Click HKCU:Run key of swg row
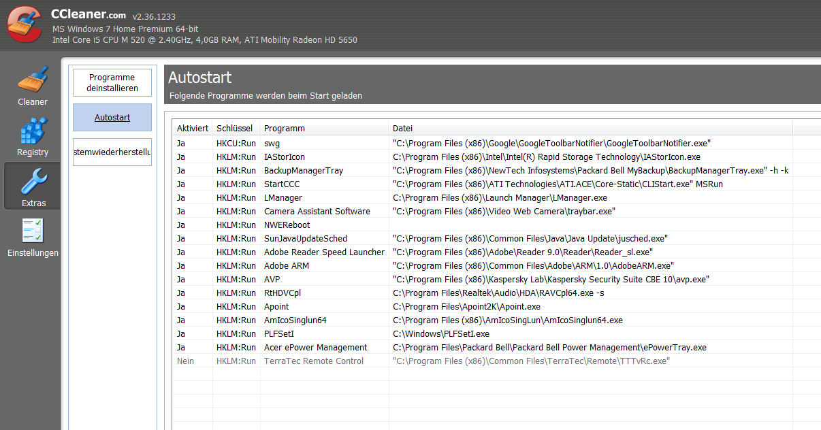This screenshot has height=430, width=821. (x=236, y=144)
